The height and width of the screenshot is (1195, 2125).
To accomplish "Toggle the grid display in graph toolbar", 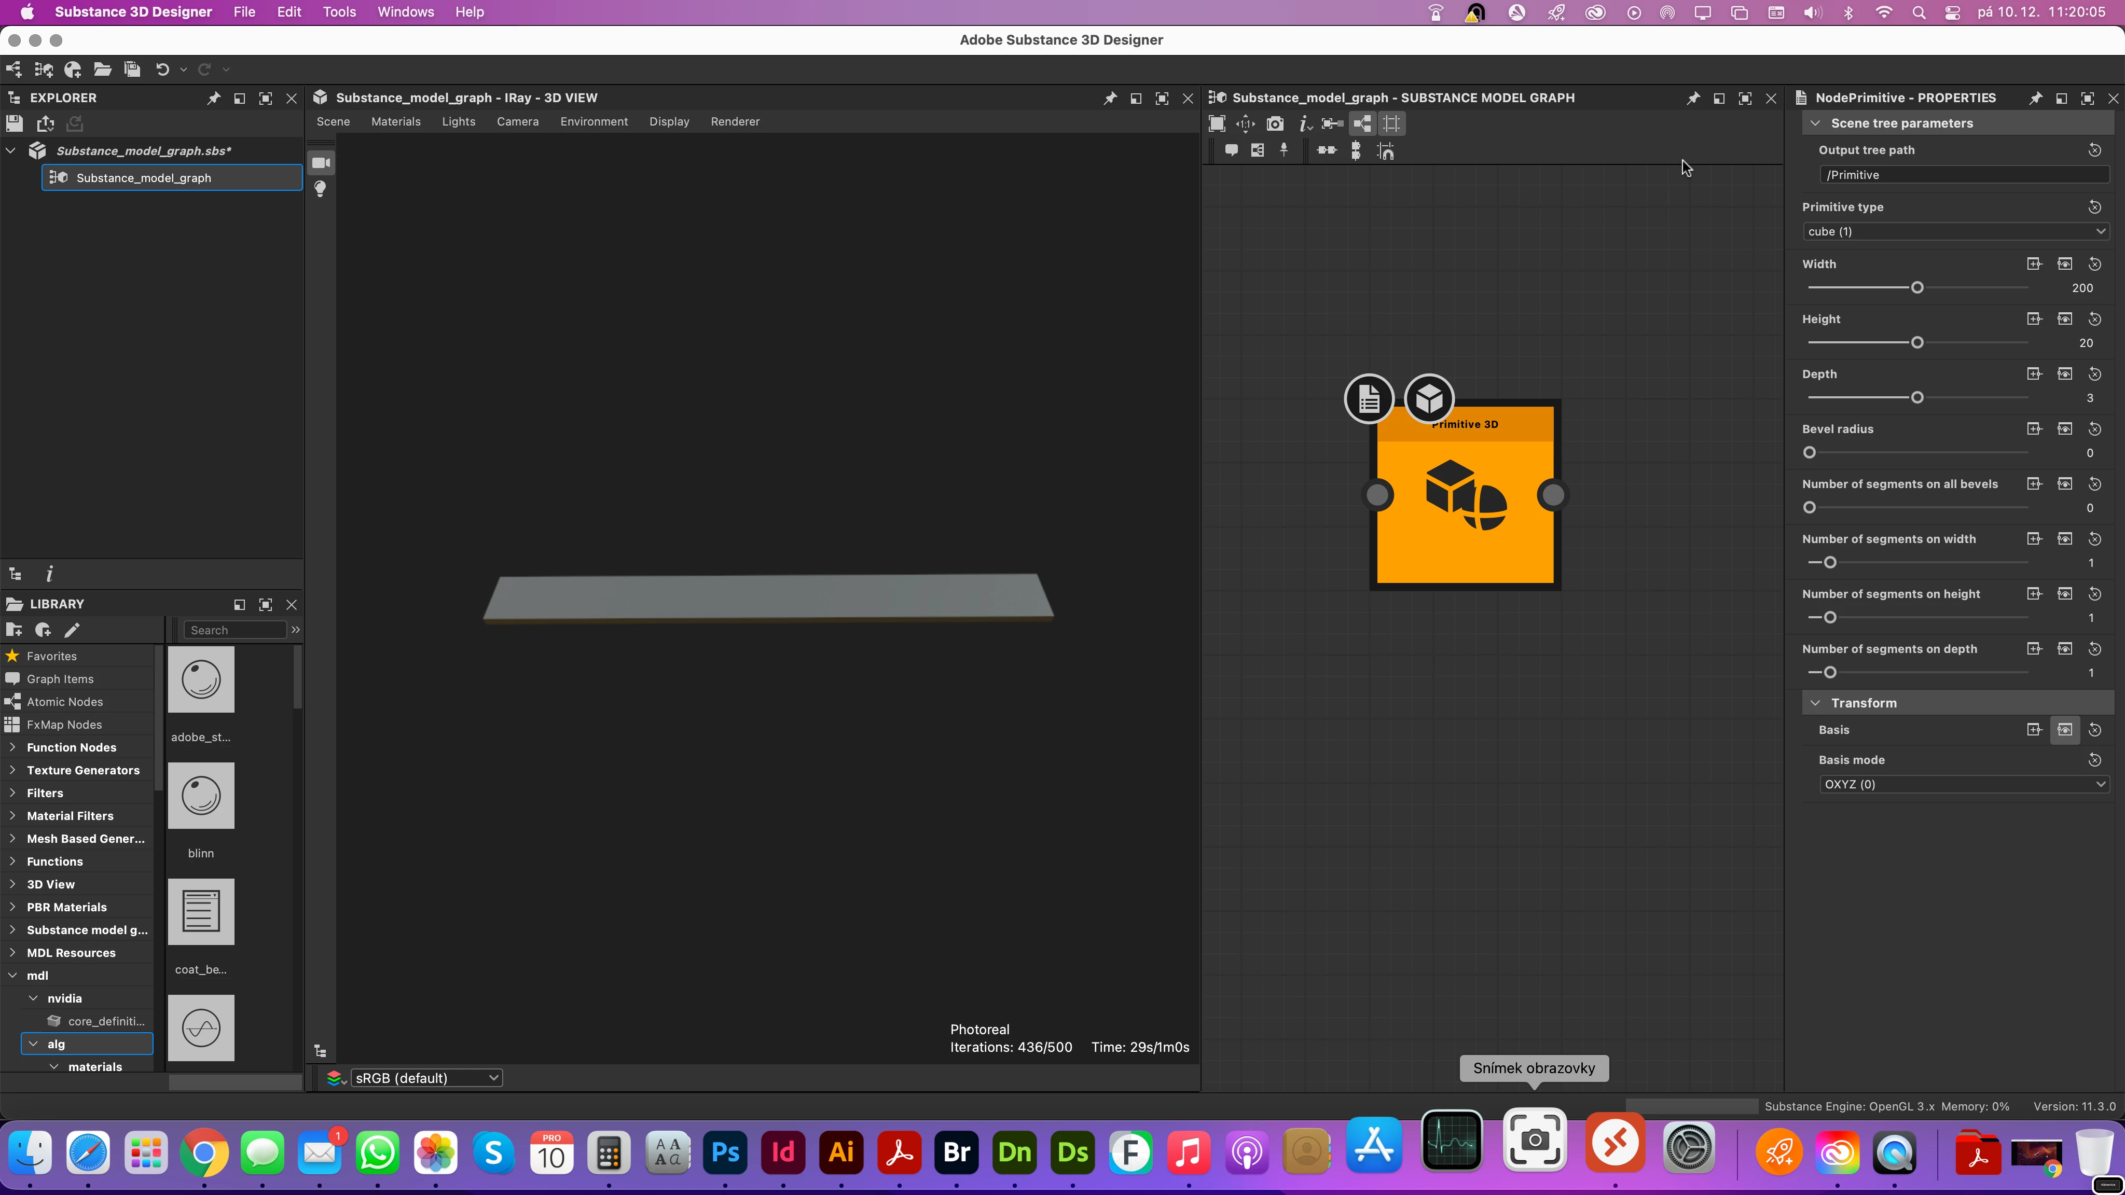I will (1391, 124).
